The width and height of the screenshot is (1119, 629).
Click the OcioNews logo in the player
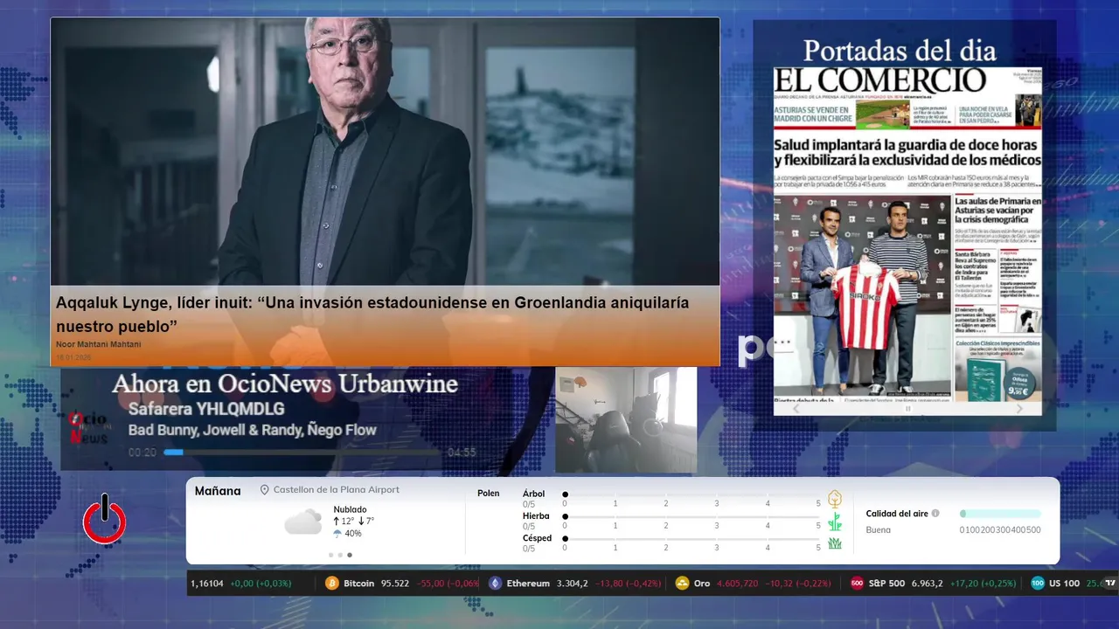(87, 427)
